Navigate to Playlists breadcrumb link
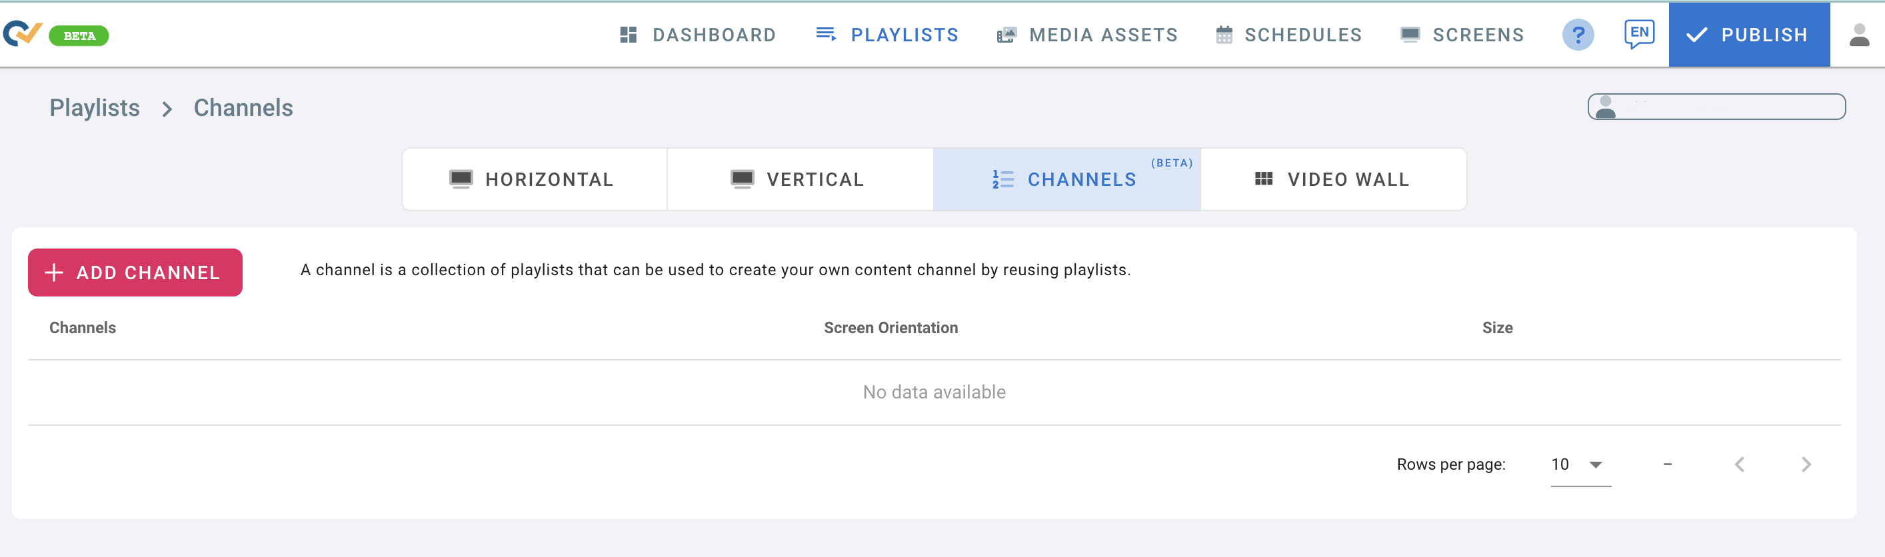1885x557 pixels. coord(95,108)
